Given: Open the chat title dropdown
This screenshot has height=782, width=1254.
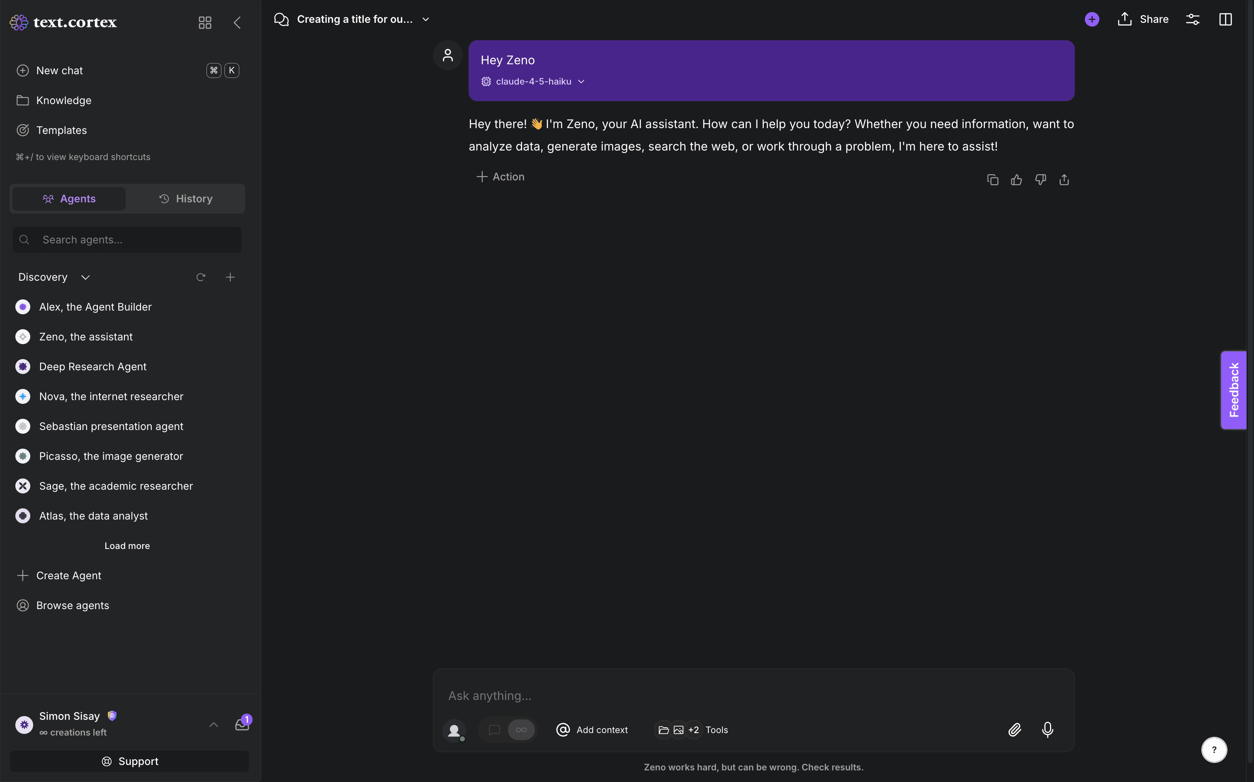Looking at the screenshot, I should (425, 19).
